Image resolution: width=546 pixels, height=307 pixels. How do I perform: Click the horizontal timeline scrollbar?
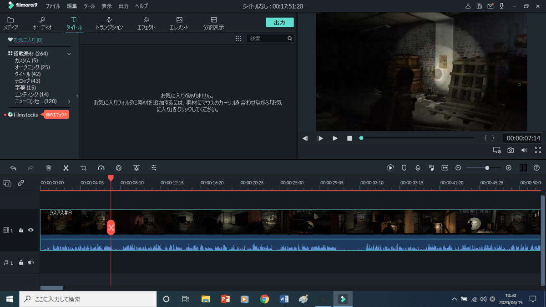point(51,288)
